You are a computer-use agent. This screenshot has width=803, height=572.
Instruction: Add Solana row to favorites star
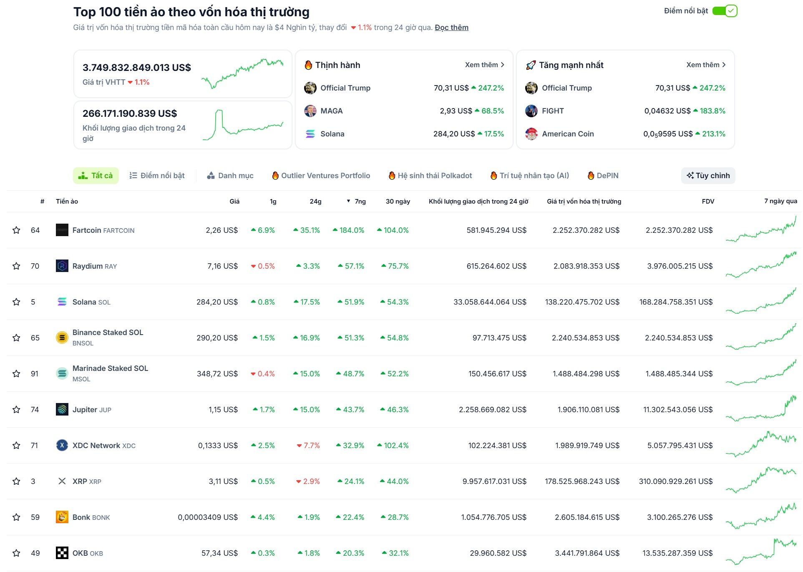(16, 302)
